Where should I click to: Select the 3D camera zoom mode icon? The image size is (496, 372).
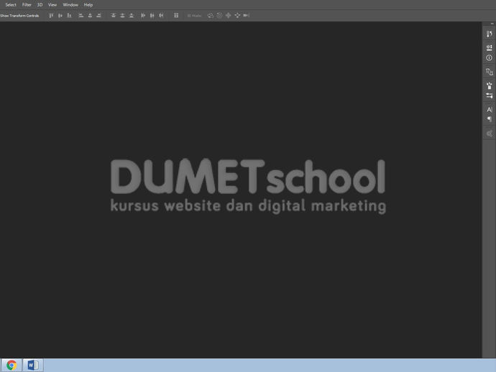click(x=247, y=16)
